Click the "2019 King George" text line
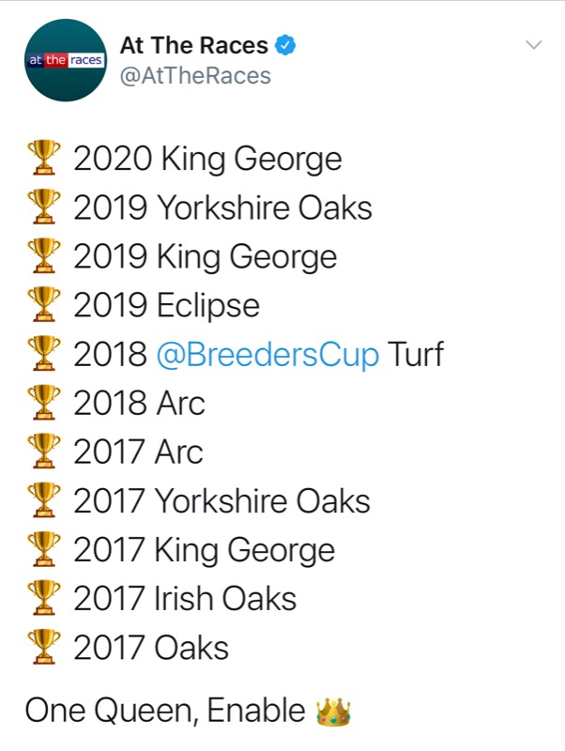565x751 pixels. coord(205,257)
